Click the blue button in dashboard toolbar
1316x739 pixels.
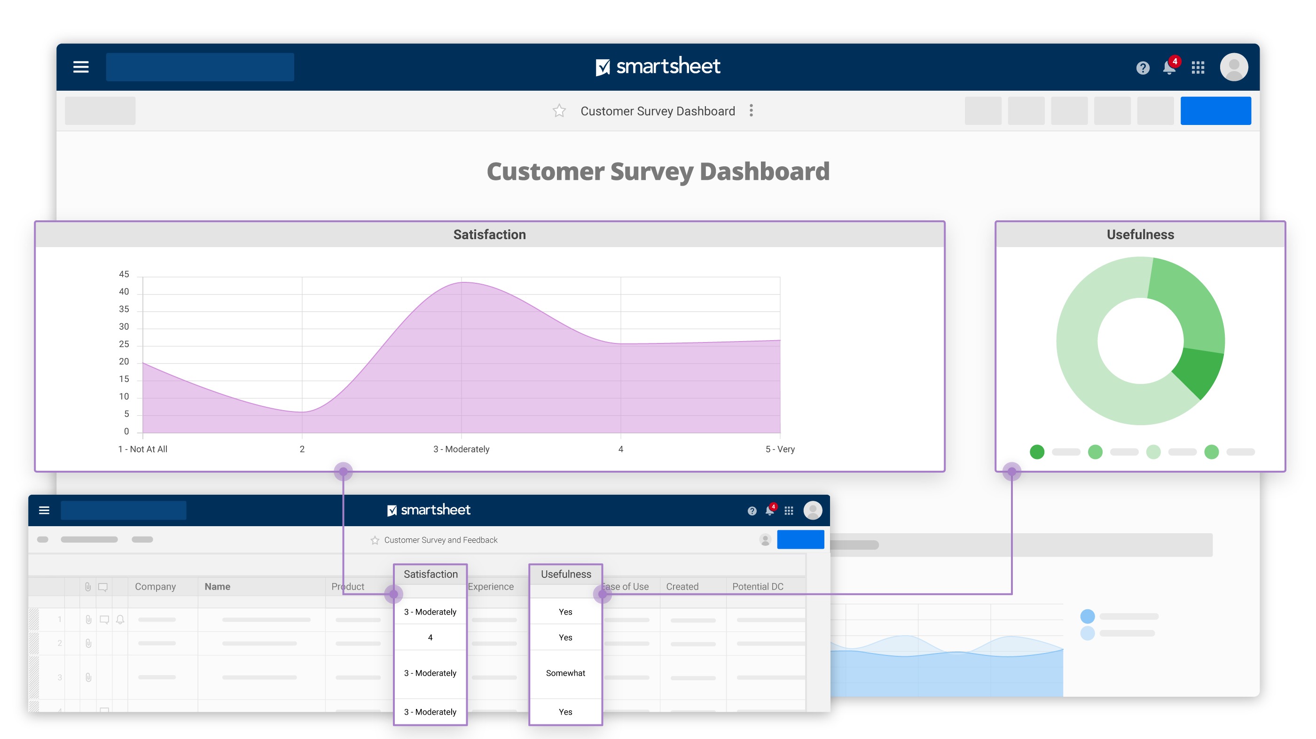tap(1215, 111)
